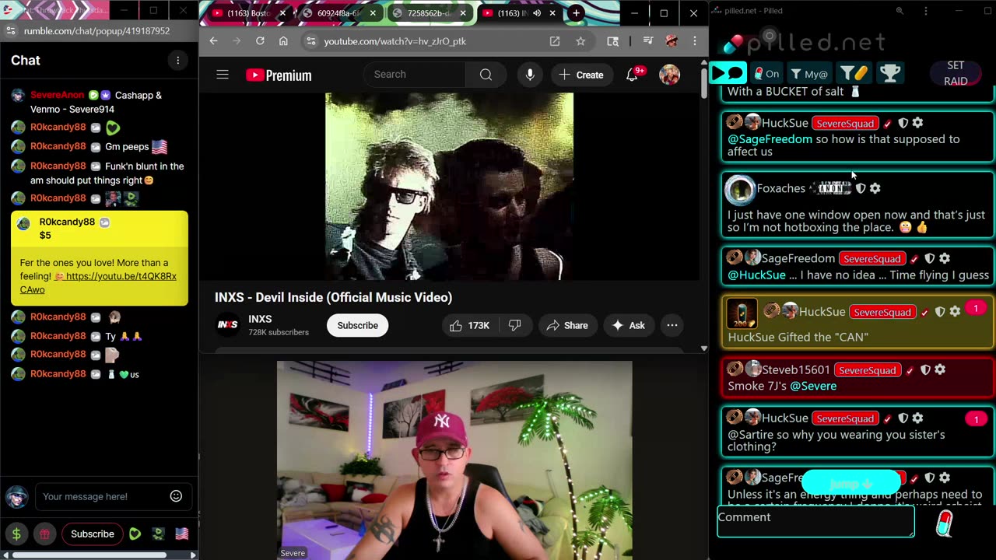The image size is (996, 560).
Task: Click the YouTube Premium logo
Action: [x=279, y=75]
